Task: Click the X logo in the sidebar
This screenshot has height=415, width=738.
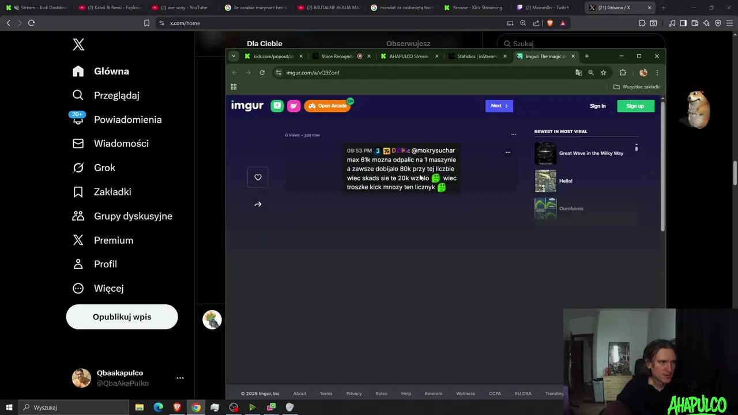Action: tap(78, 44)
